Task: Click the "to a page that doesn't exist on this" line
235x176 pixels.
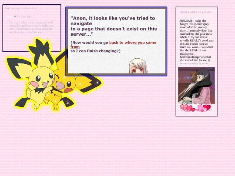Action: pyautogui.click(x=114, y=29)
